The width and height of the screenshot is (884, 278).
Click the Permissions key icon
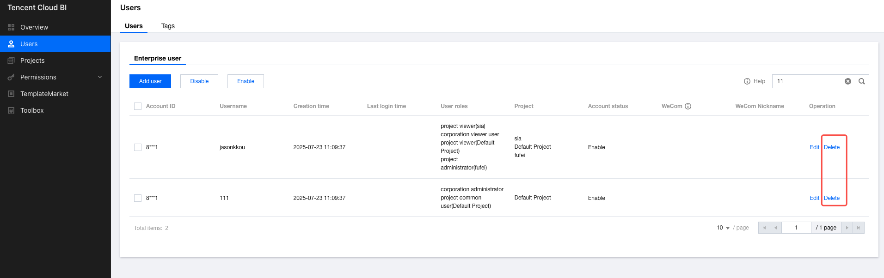(11, 77)
